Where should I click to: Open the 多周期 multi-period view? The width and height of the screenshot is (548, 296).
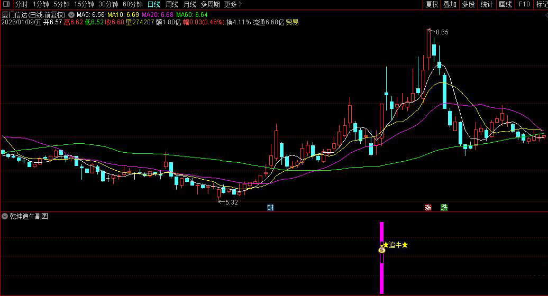[210, 5]
